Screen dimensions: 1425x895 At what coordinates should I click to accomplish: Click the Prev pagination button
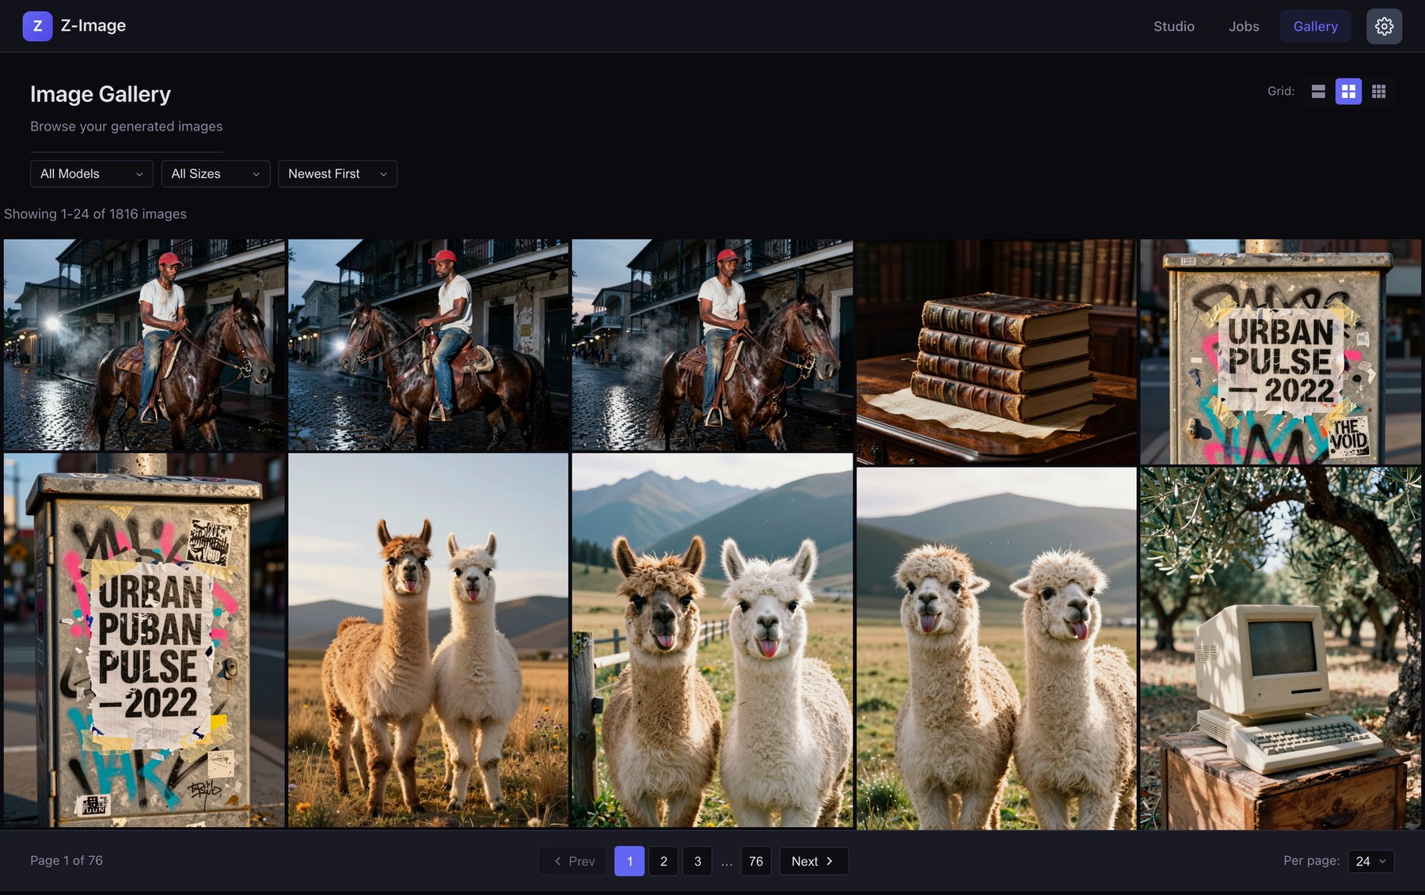573,861
